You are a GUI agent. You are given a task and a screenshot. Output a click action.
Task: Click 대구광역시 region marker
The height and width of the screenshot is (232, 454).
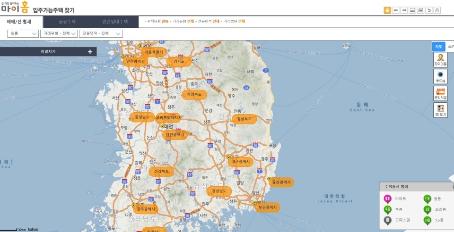[241, 162]
